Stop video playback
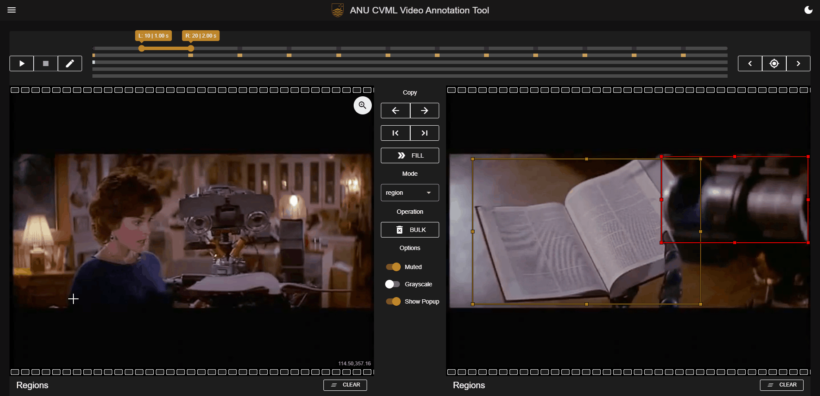This screenshot has width=820, height=396. (x=46, y=63)
